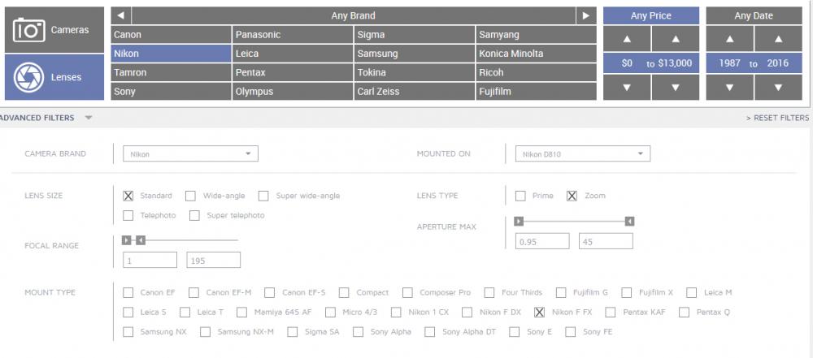Click aperture max right slider handle
Viewport: 813px width, 358px height.
point(629,222)
